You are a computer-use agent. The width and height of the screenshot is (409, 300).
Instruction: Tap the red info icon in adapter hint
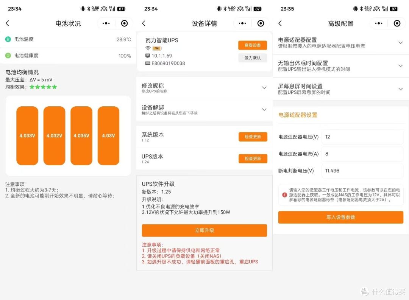click(x=284, y=195)
